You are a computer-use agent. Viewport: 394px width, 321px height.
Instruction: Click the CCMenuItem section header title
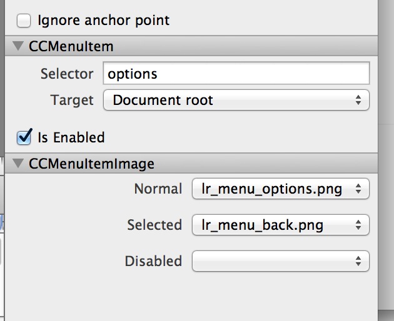tap(71, 46)
